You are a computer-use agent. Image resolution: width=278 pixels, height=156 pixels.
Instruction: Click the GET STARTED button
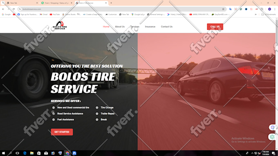tap(62, 132)
